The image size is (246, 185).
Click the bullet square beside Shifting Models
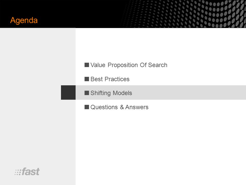tap(87, 93)
